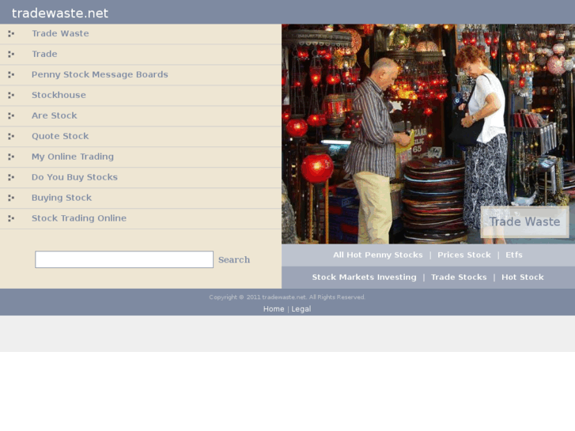Select the Are Stock link
Image resolution: width=575 pixels, height=431 pixels.
[x=55, y=115]
